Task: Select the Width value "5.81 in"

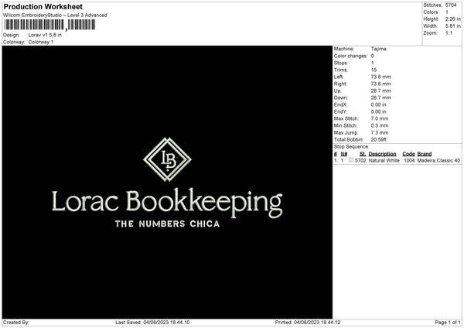Action: point(452,26)
